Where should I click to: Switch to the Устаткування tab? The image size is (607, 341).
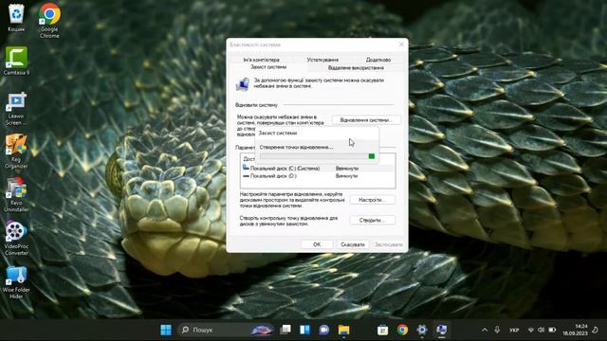(322, 60)
